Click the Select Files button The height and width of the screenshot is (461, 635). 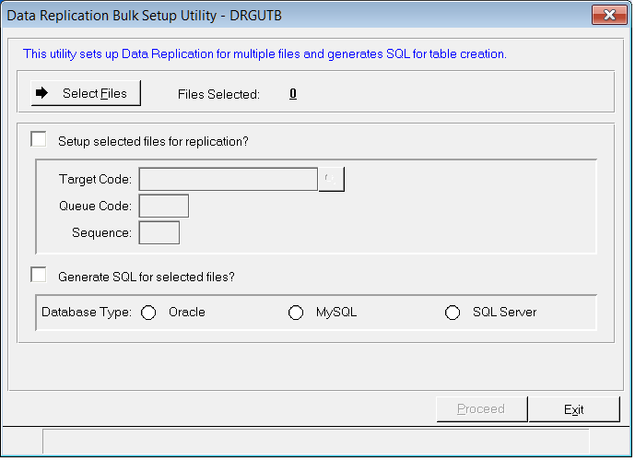click(86, 93)
